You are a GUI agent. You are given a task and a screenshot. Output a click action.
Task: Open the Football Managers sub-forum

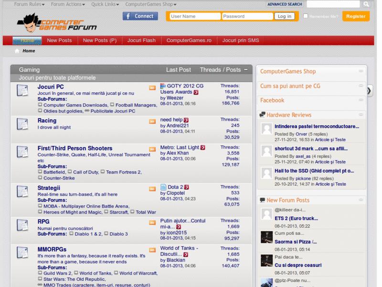(136, 105)
